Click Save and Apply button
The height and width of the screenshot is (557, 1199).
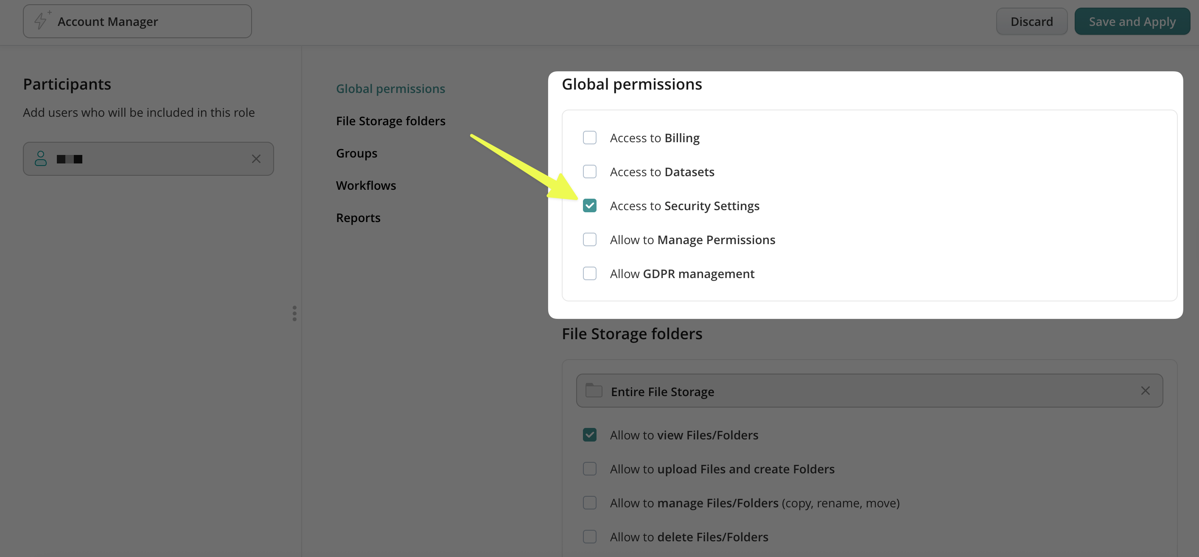point(1132,21)
